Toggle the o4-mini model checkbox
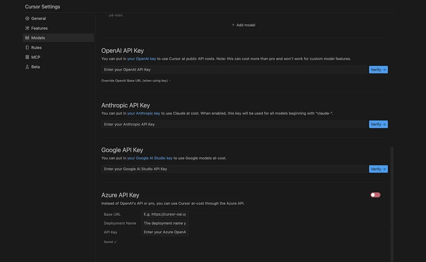Viewport: 426px width, 262px height. (105, 15)
